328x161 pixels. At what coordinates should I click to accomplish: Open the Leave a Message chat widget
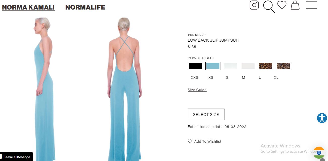point(16,157)
